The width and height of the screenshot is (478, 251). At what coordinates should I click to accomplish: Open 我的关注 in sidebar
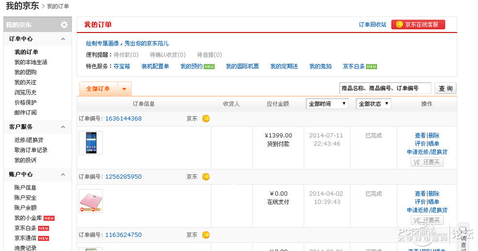click(x=25, y=82)
